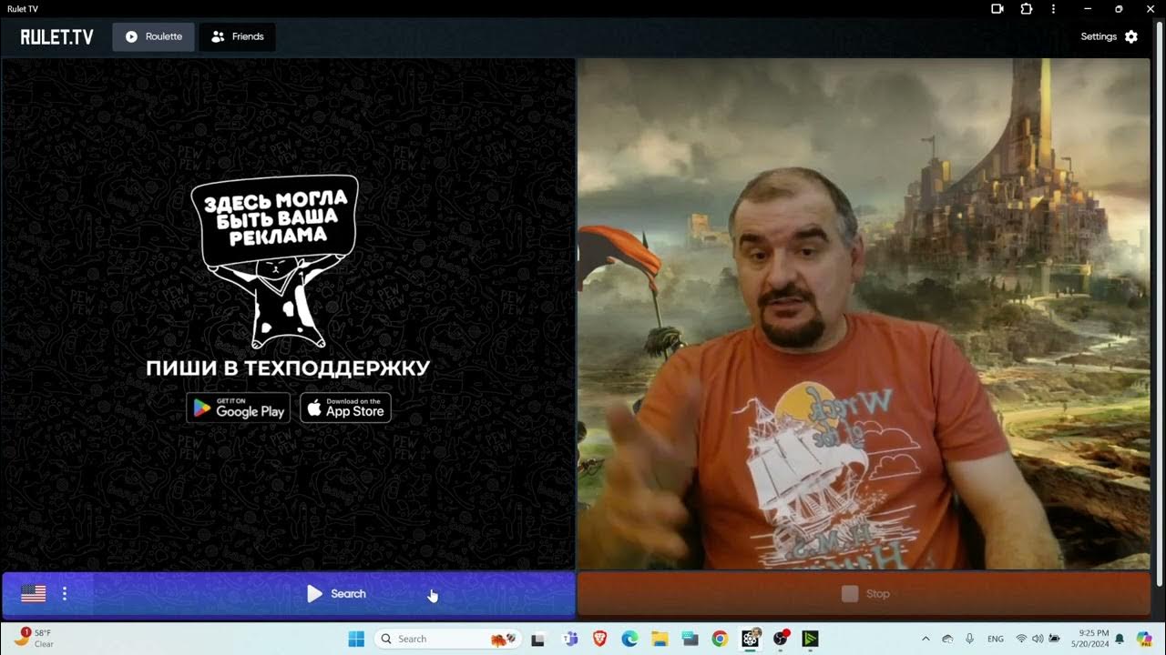Open the title bar three-dot app menu
The width and height of the screenshot is (1166, 655).
tap(1054, 9)
